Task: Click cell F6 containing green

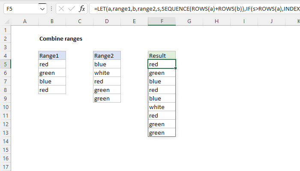Action: click(162, 73)
